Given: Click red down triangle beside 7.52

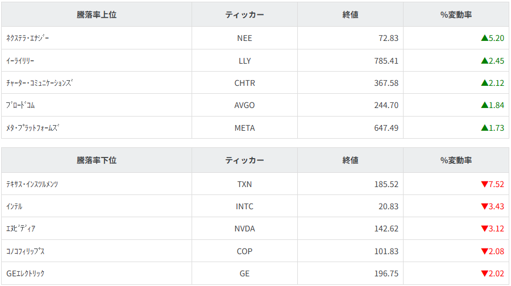Looking at the screenshot, I should coord(484,184).
